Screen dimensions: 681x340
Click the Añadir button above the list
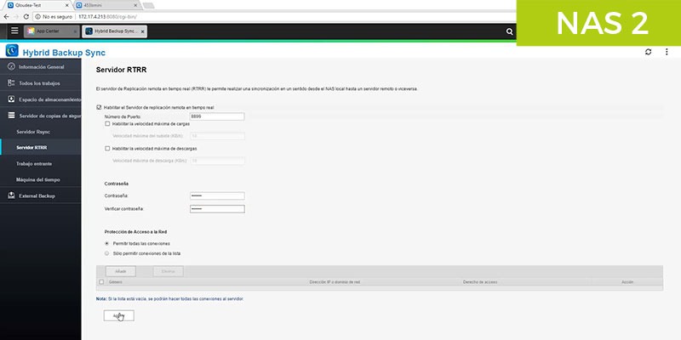point(121,271)
